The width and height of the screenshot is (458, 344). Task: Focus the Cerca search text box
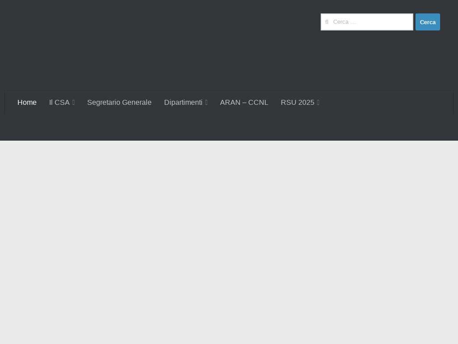tap(371, 22)
